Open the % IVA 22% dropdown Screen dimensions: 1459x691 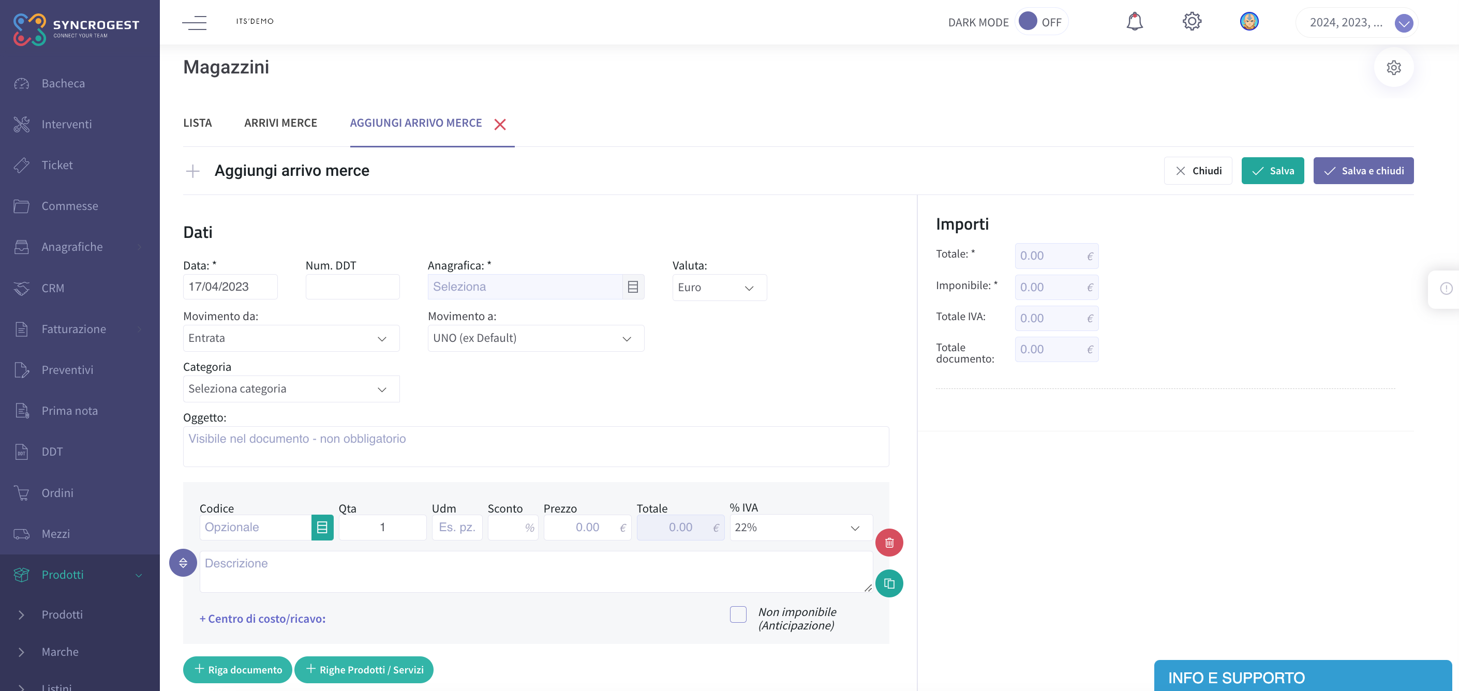801,528
